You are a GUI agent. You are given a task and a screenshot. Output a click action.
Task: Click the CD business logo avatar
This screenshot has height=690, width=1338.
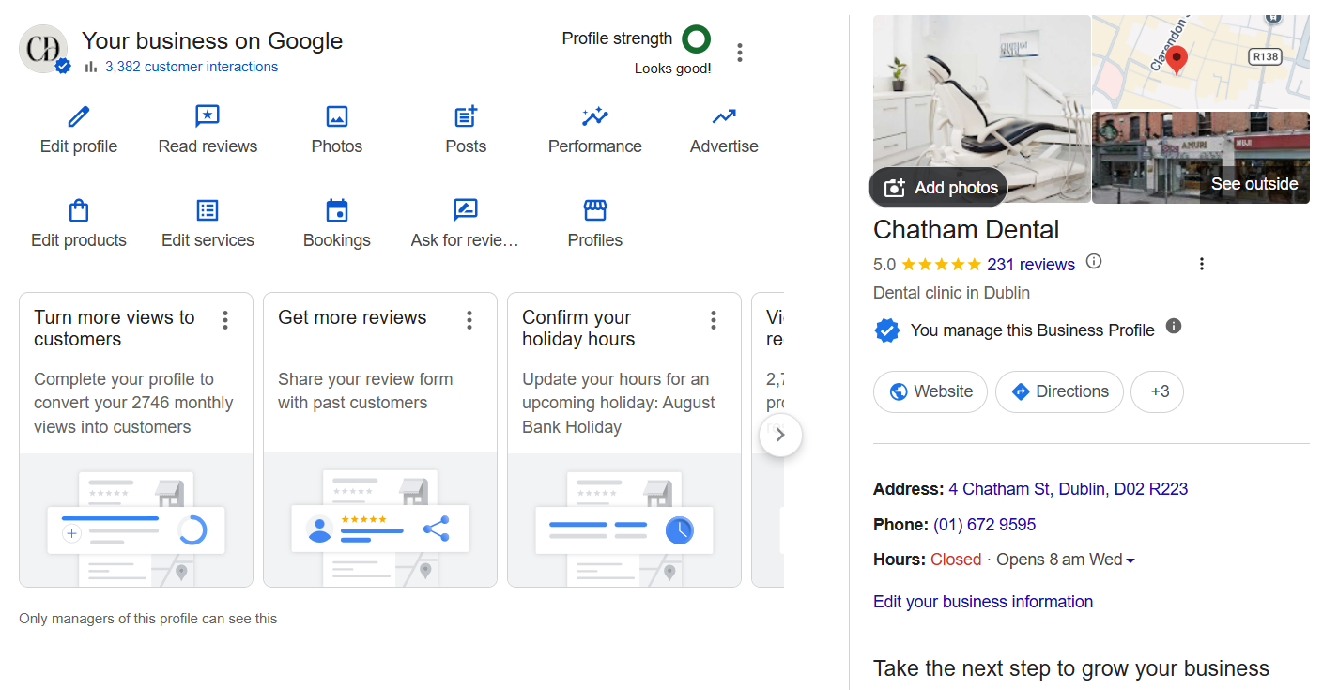(43, 49)
